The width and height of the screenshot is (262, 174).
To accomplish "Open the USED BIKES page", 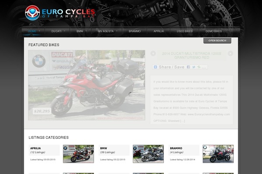I will pyautogui.click(x=185, y=31).
